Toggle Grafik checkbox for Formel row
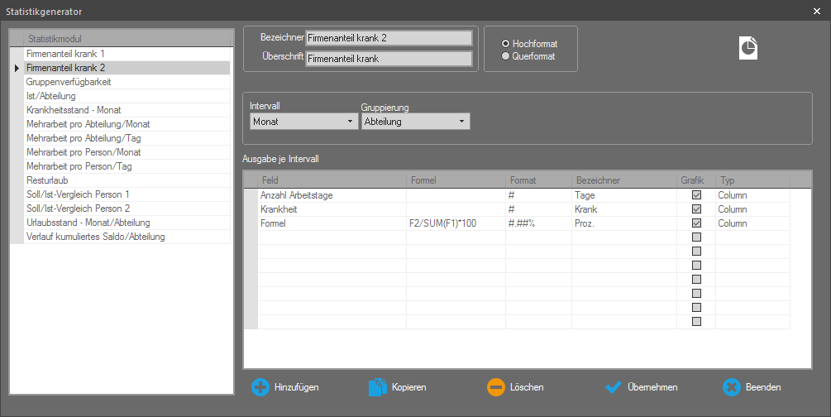 click(696, 223)
